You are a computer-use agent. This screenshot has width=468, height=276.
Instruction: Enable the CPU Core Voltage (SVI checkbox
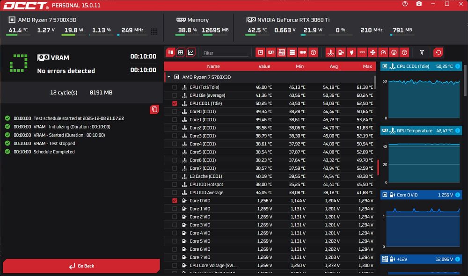[175, 265]
